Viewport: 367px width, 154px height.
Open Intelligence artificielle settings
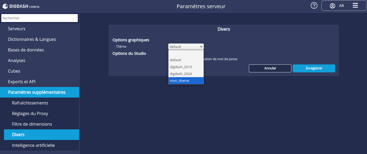(33, 145)
